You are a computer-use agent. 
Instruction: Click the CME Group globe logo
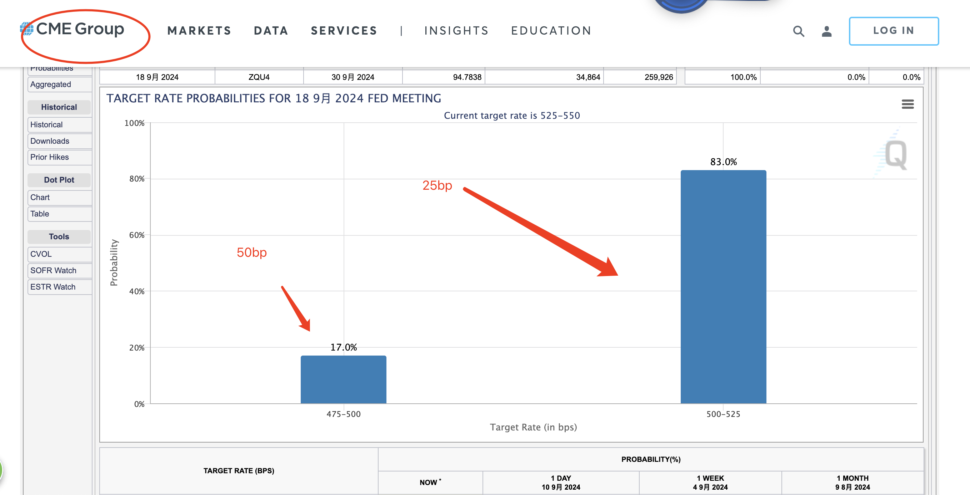point(27,29)
